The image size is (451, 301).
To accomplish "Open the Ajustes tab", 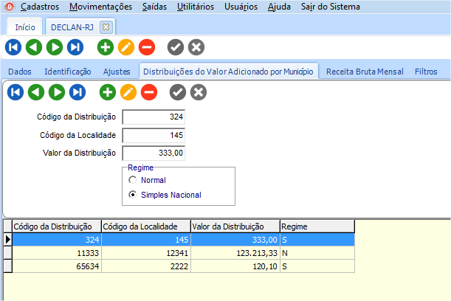I will pos(117,72).
